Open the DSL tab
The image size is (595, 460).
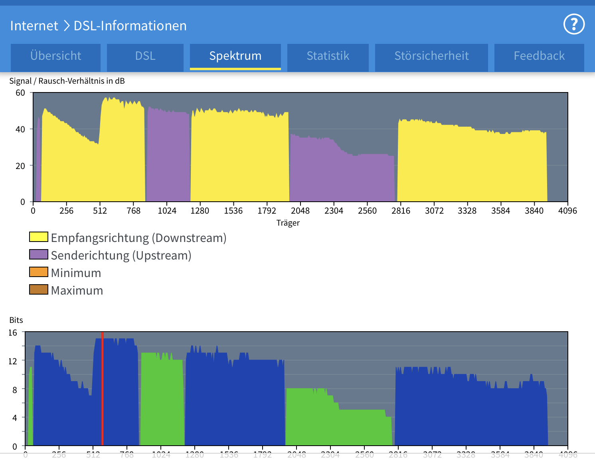(x=145, y=57)
